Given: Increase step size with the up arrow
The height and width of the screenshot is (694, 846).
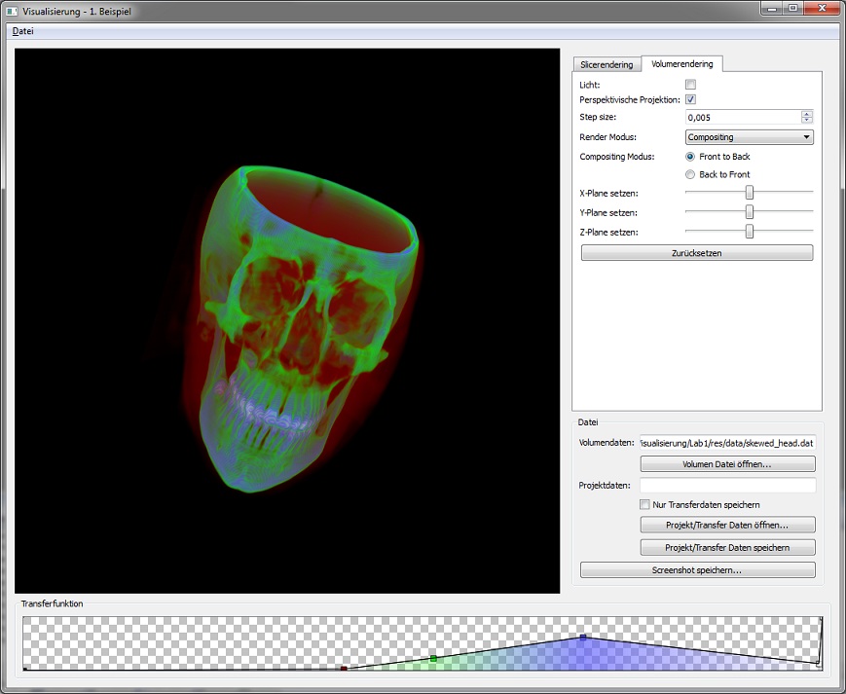Looking at the screenshot, I should pyautogui.click(x=806, y=114).
